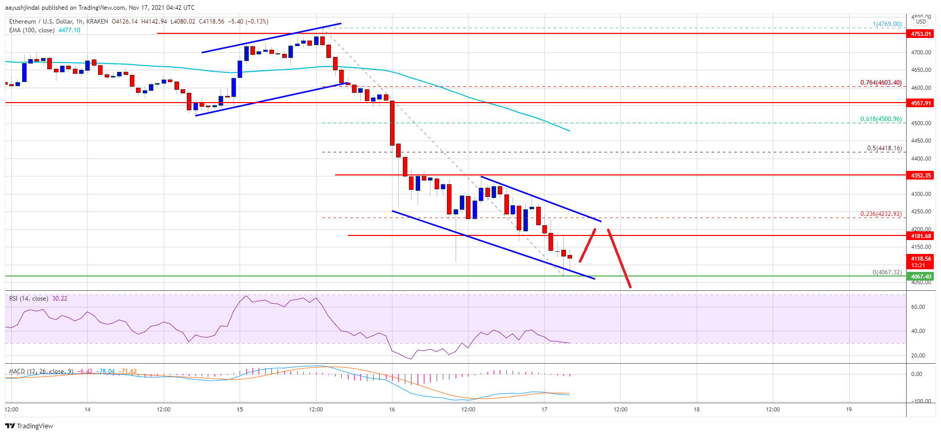Screen dimensions: 941x435
Task: Click the 17 date marker on time axis
Action: pos(544,409)
